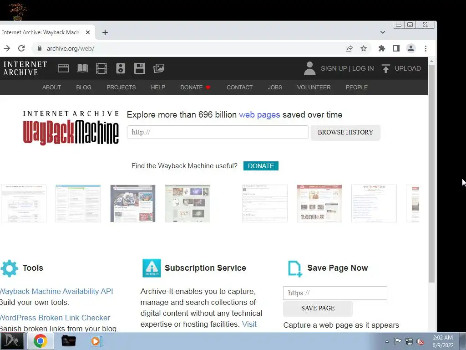
Task: Open new tab with plus button
Action: [x=105, y=32]
